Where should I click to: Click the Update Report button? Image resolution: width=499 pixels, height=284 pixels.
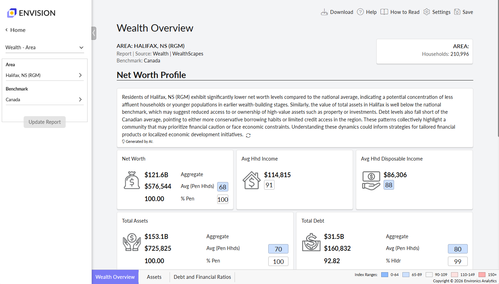44,122
